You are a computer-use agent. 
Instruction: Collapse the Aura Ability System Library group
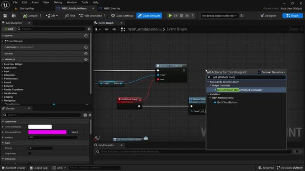pyautogui.click(x=208, y=82)
